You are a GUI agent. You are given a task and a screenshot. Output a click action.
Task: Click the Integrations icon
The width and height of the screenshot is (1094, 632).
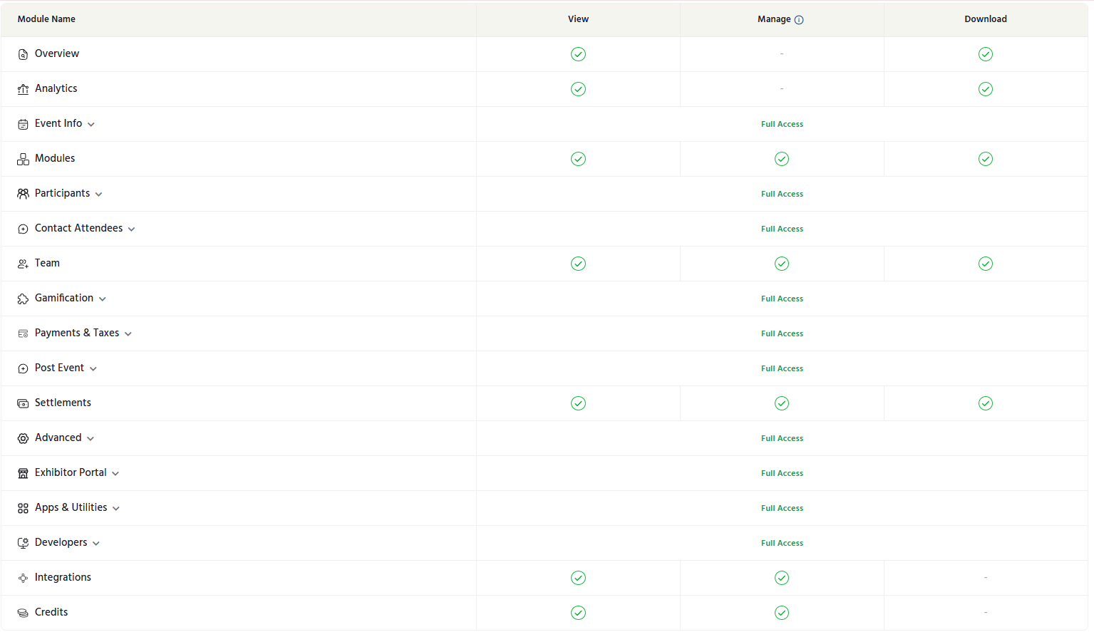tap(23, 578)
